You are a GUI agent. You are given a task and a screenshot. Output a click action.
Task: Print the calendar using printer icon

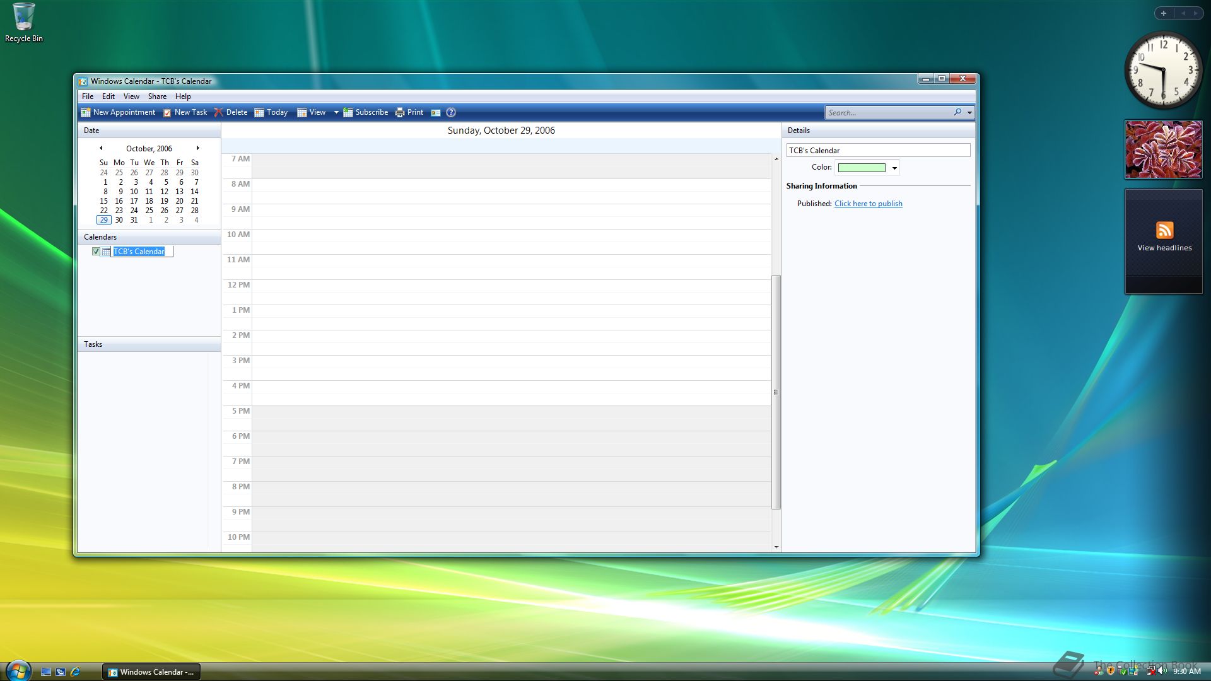tap(399, 112)
